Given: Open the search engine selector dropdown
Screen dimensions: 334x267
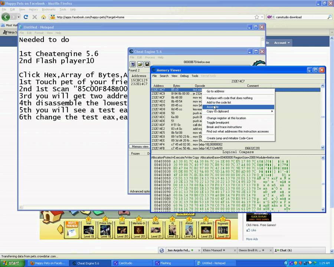Looking at the screenshot, I should tap(273, 17).
